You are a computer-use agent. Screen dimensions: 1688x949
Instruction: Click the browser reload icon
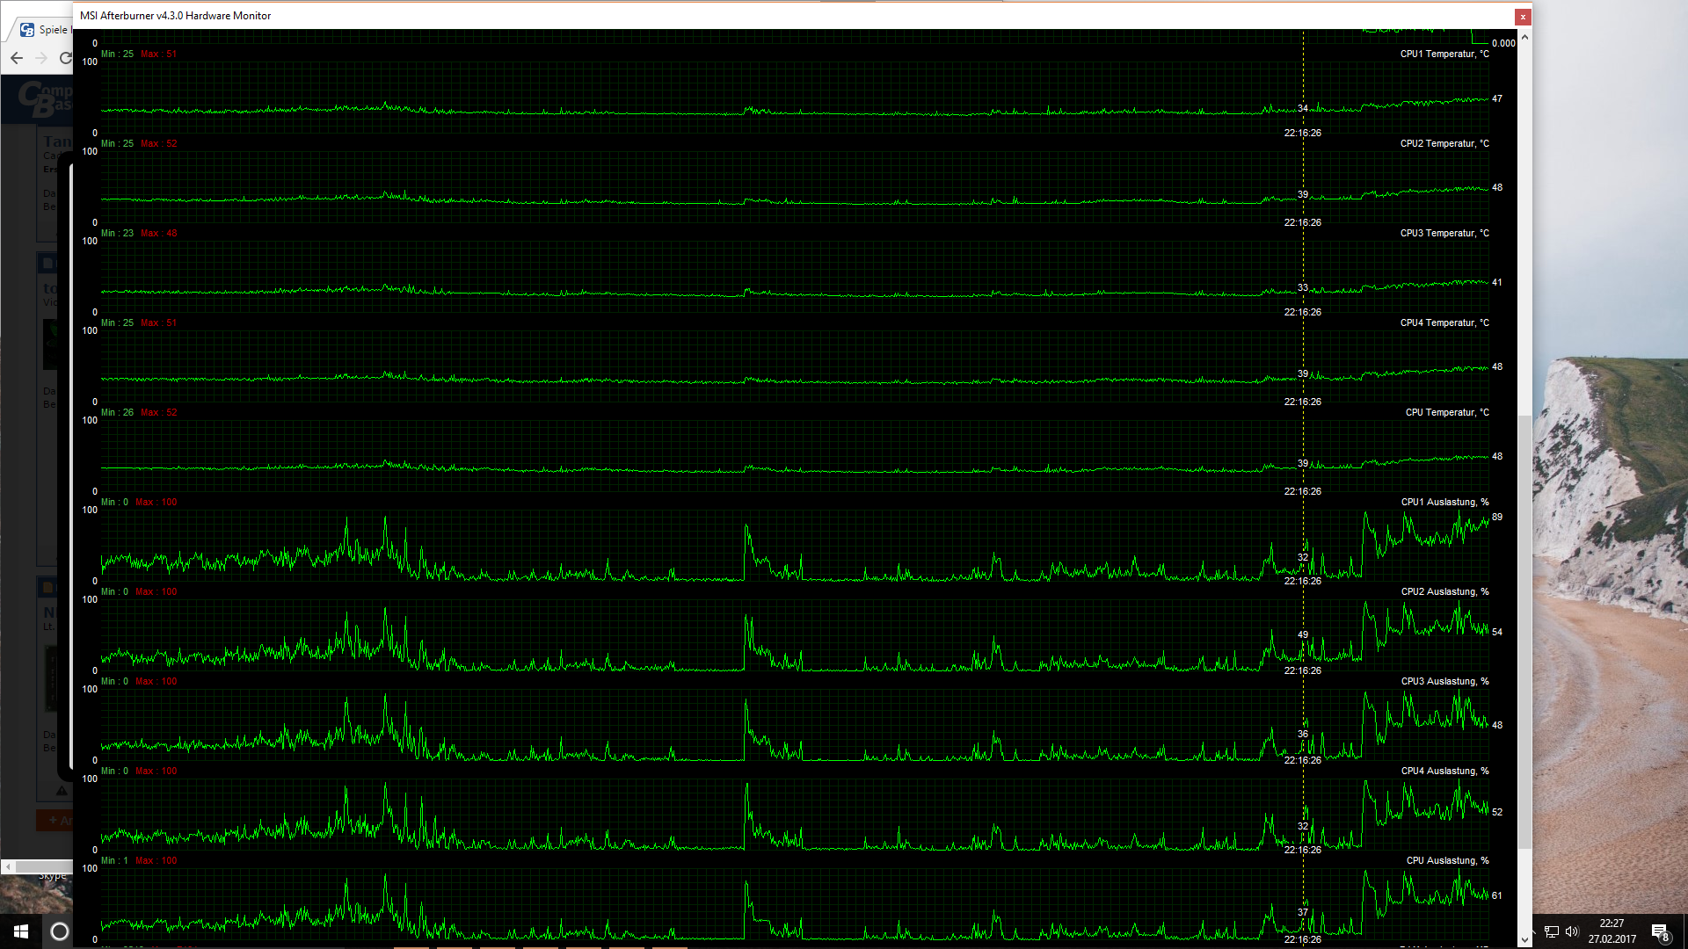pyautogui.click(x=66, y=58)
